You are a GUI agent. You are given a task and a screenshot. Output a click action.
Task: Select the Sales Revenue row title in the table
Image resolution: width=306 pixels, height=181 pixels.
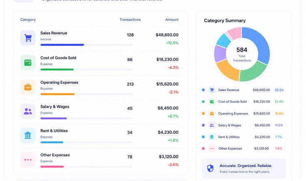point(54,33)
